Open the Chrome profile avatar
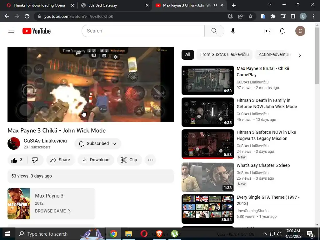 tap(303, 16)
